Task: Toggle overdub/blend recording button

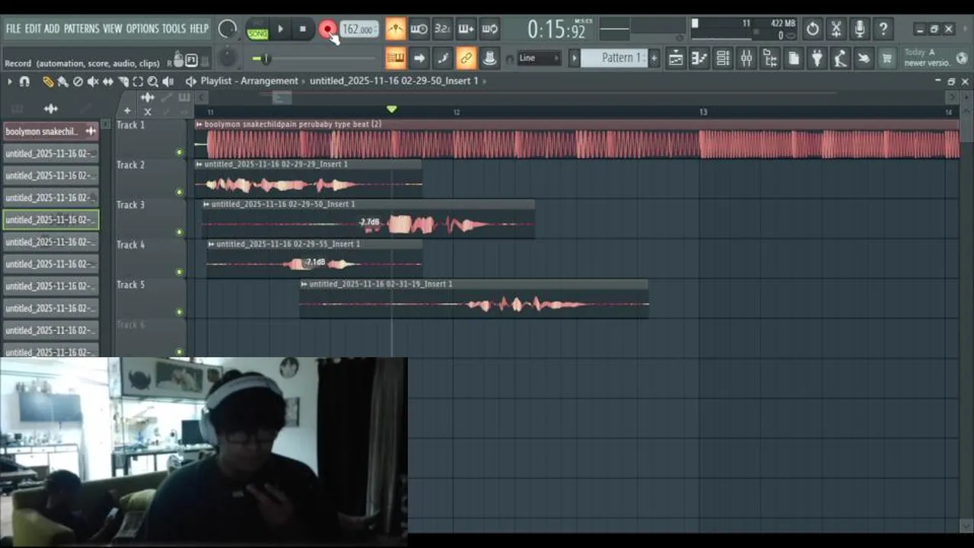Action: (x=466, y=30)
